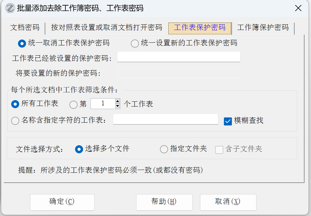The image size is (311, 216).
Task: Switch to the 工作簿保护密码 tab
Action: pos(263,28)
